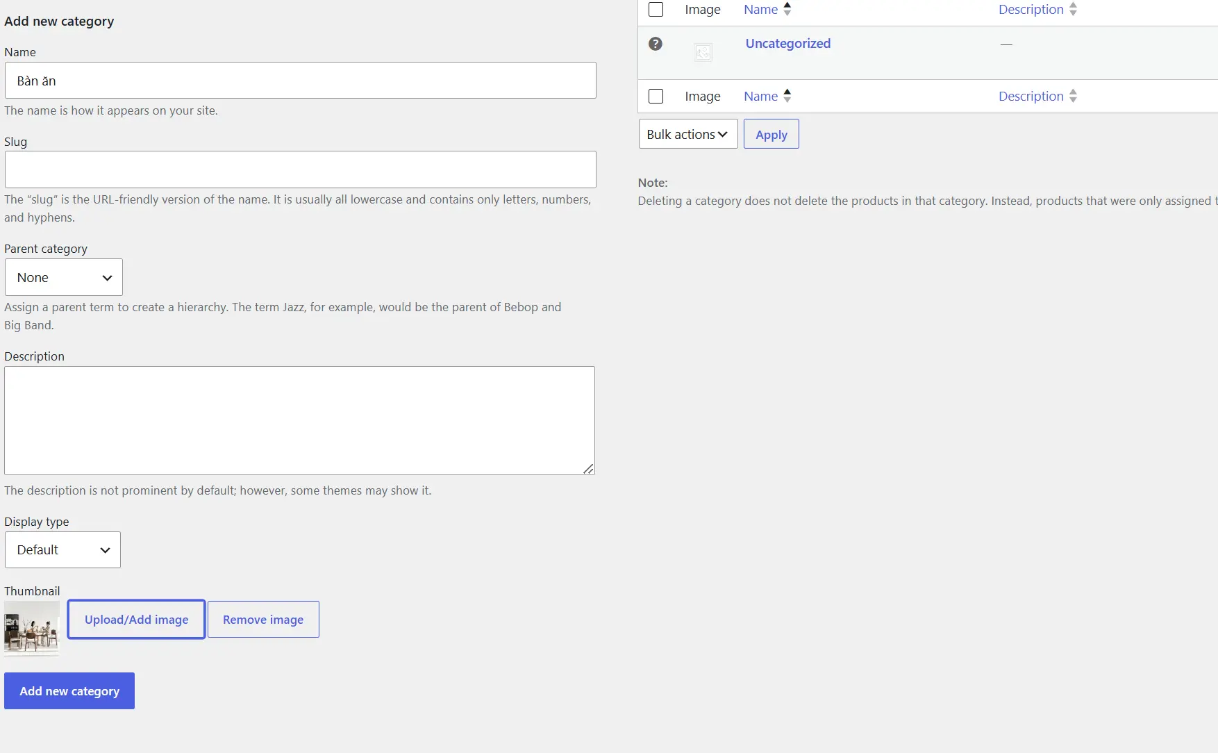Click the Uncategorized placeholder image icon
This screenshot has width=1218, height=753.
pos(703,52)
